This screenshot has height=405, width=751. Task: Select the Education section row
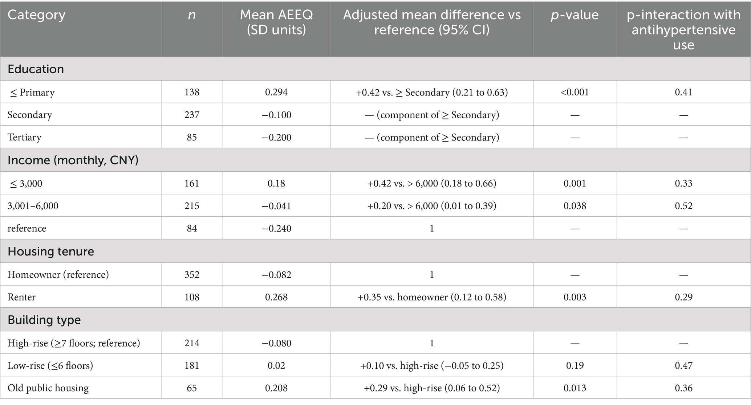coord(36,69)
